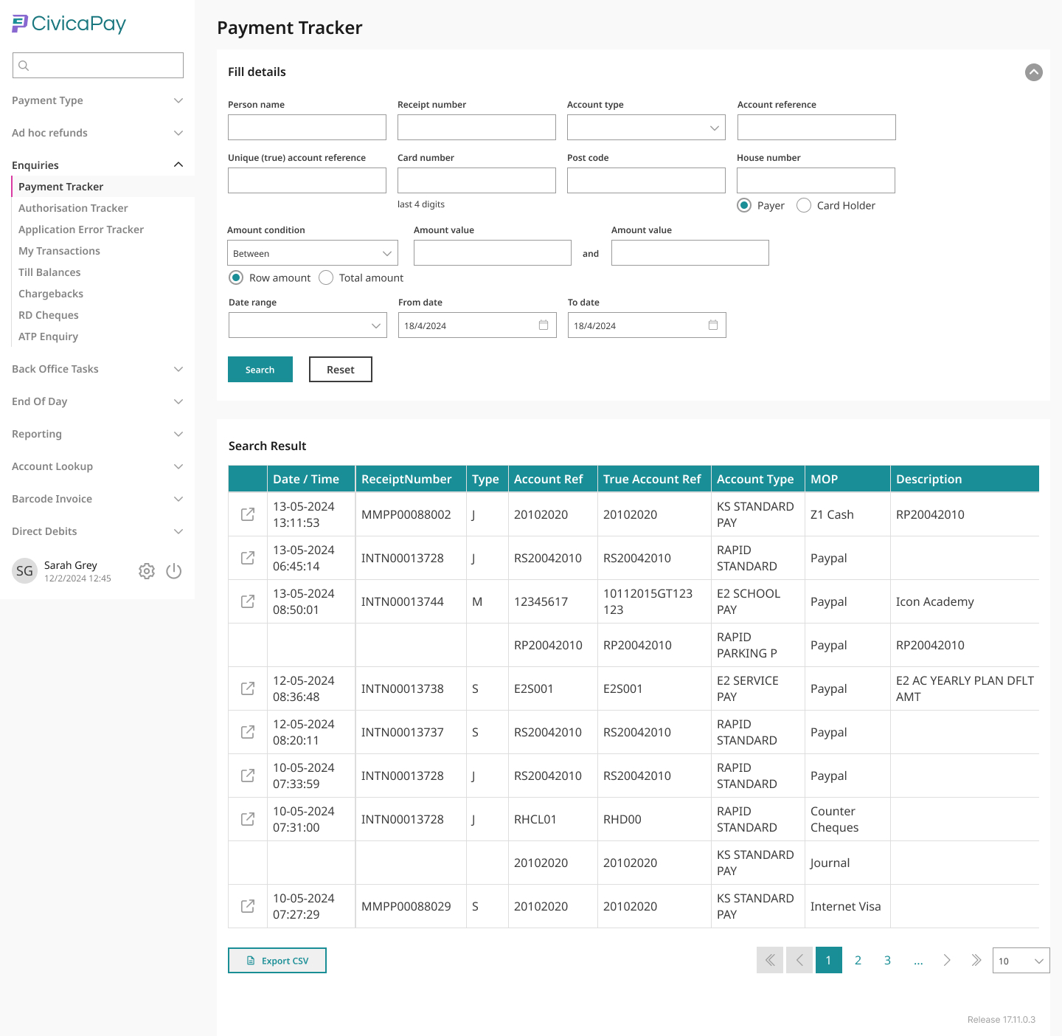Image resolution: width=1062 pixels, height=1036 pixels.
Task: Click into the Receipt number field
Action: click(476, 128)
